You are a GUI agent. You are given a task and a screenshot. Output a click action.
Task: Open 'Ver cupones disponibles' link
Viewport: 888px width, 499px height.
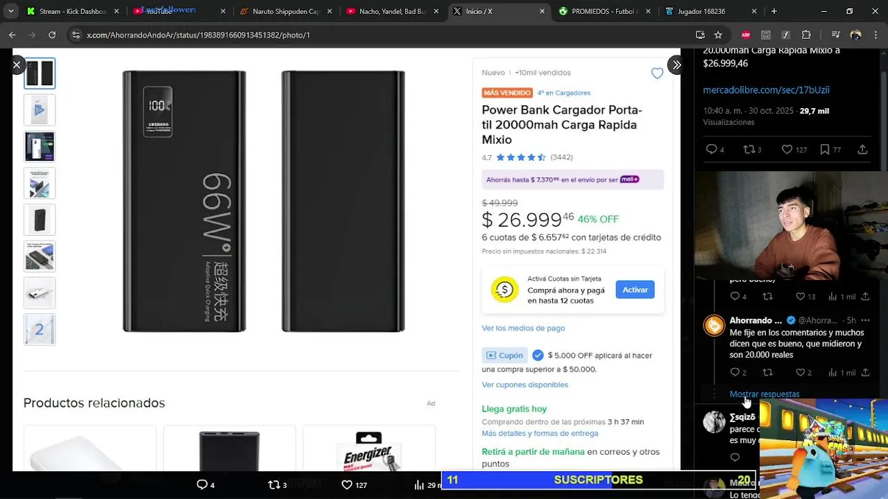coord(524,385)
